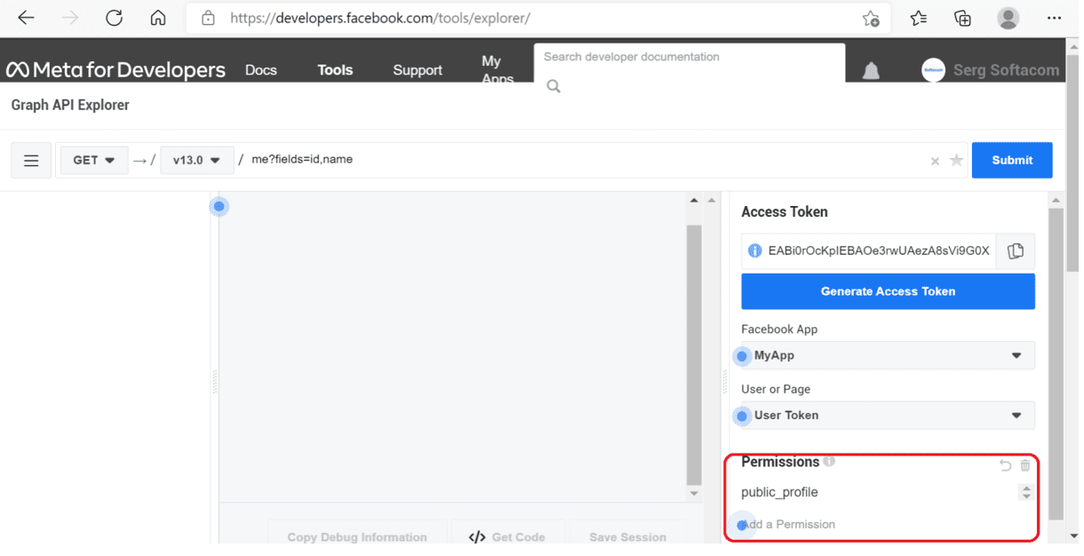This screenshot has width=1084, height=556.
Task: Open the browser home page icon
Action: [158, 18]
